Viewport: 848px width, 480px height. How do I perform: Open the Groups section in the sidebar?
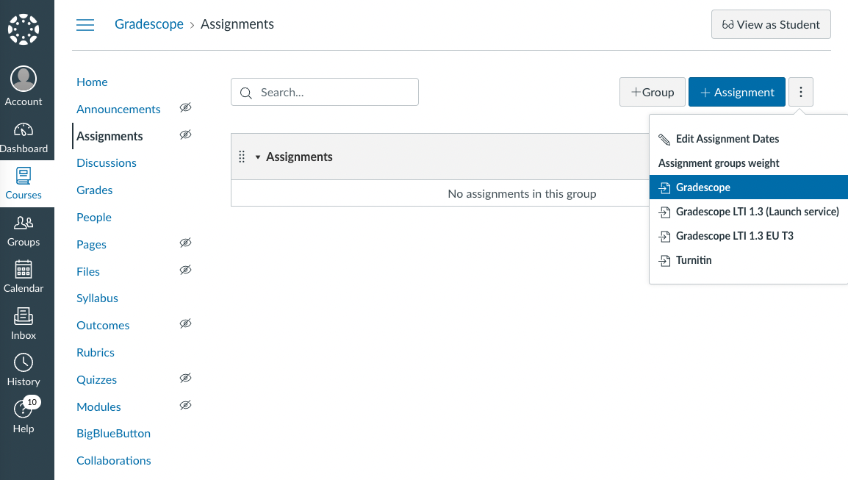(x=23, y=230)
